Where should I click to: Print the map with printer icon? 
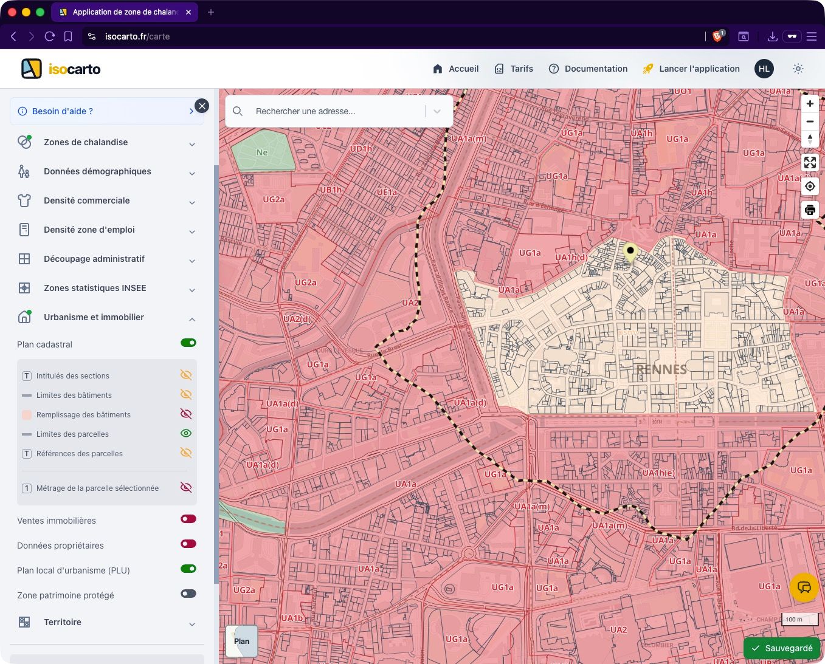810,210
